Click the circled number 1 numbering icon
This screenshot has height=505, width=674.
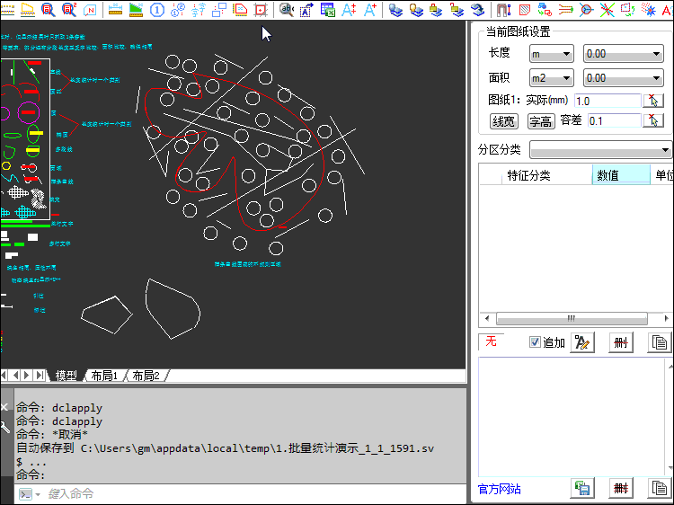(x=157, y=10)
